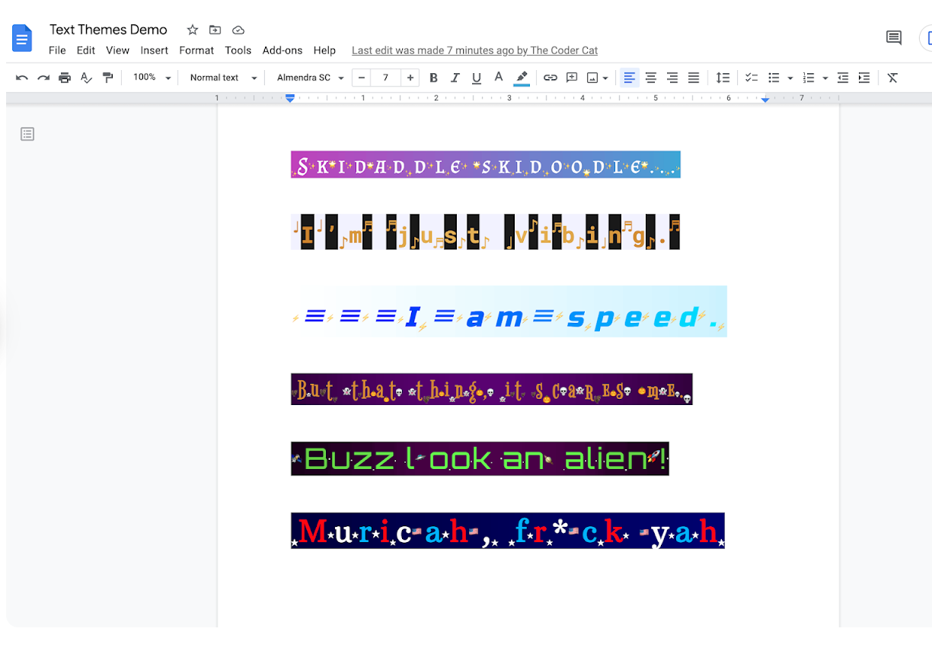Expand the zoom level dropdown
The image size is (932, 670).
(x=150, y=77)
